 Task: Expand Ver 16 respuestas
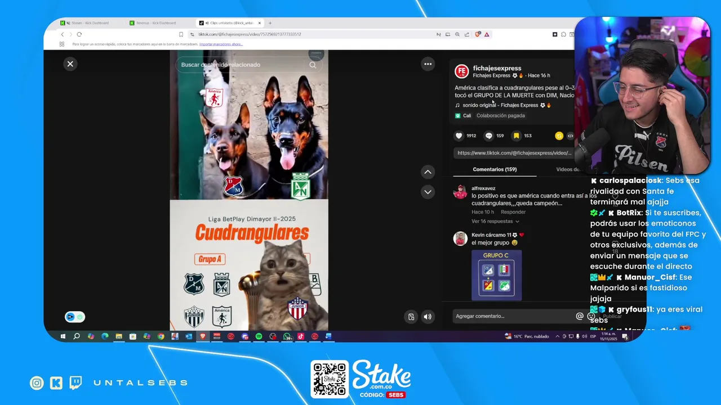[x=495, y=222]
